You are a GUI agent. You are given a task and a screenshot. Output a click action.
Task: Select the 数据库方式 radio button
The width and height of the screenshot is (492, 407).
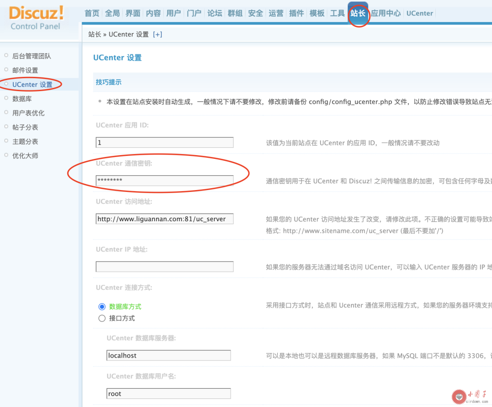[x=102, y=307]
